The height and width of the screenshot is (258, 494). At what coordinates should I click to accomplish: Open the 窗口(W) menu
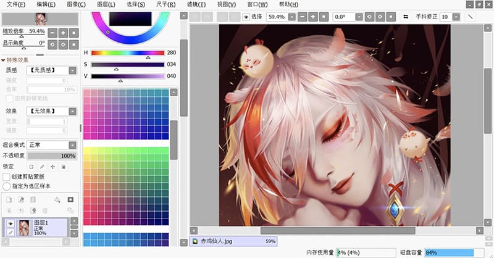pyautogui.click(x=257, y=4)
